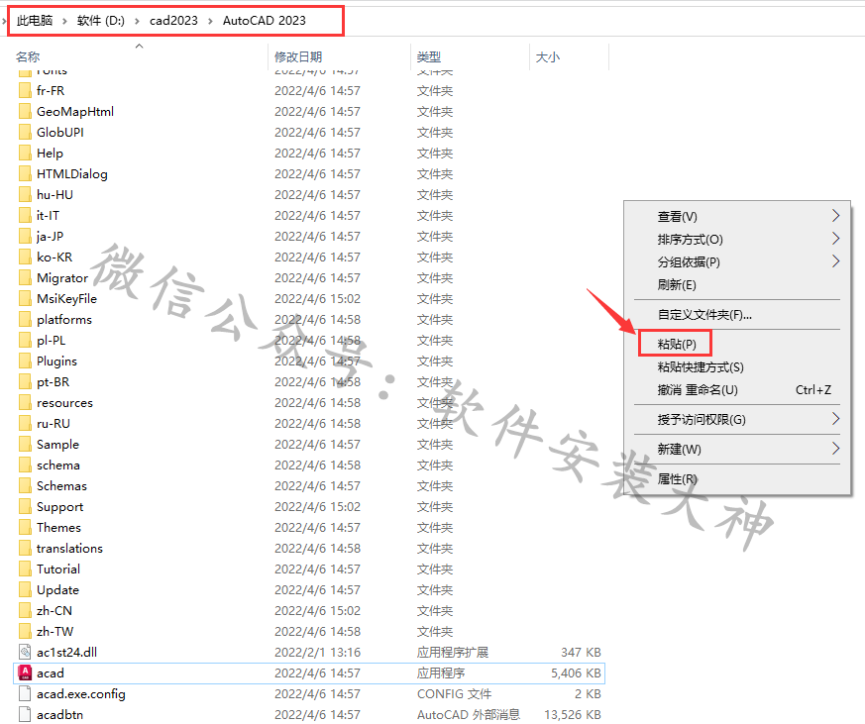Select the Sample folder icon

tap(25, 444)
